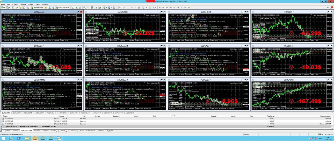Switch to the USDCAD,H1 chart tab
Screen dimensions: 334x141
click(130, 113)
